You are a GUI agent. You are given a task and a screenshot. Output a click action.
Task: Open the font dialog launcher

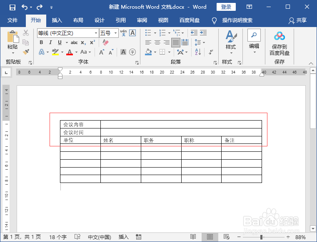[x=137, y=63]
